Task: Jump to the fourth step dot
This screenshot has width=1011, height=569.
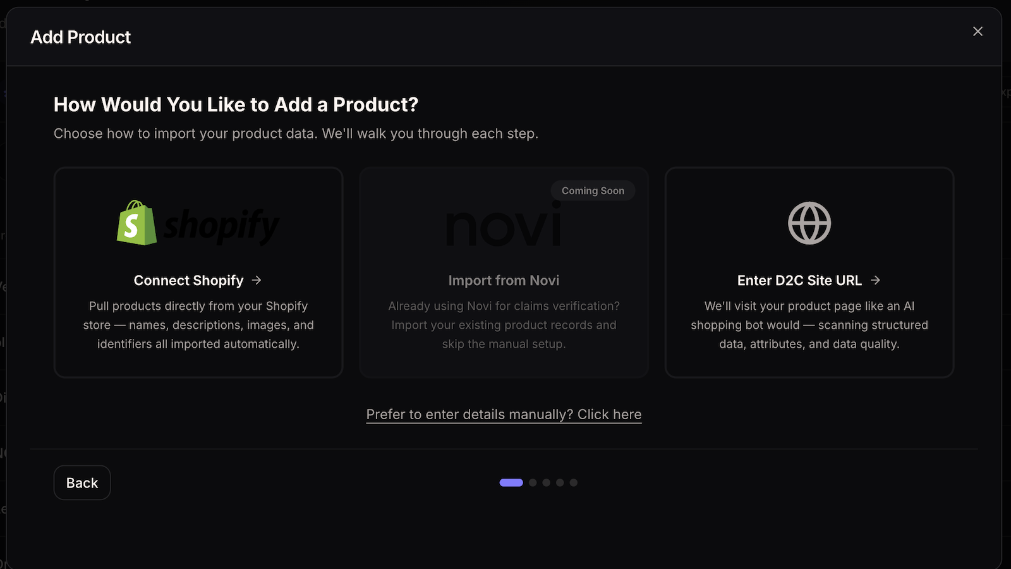Action: click(560, 483)
